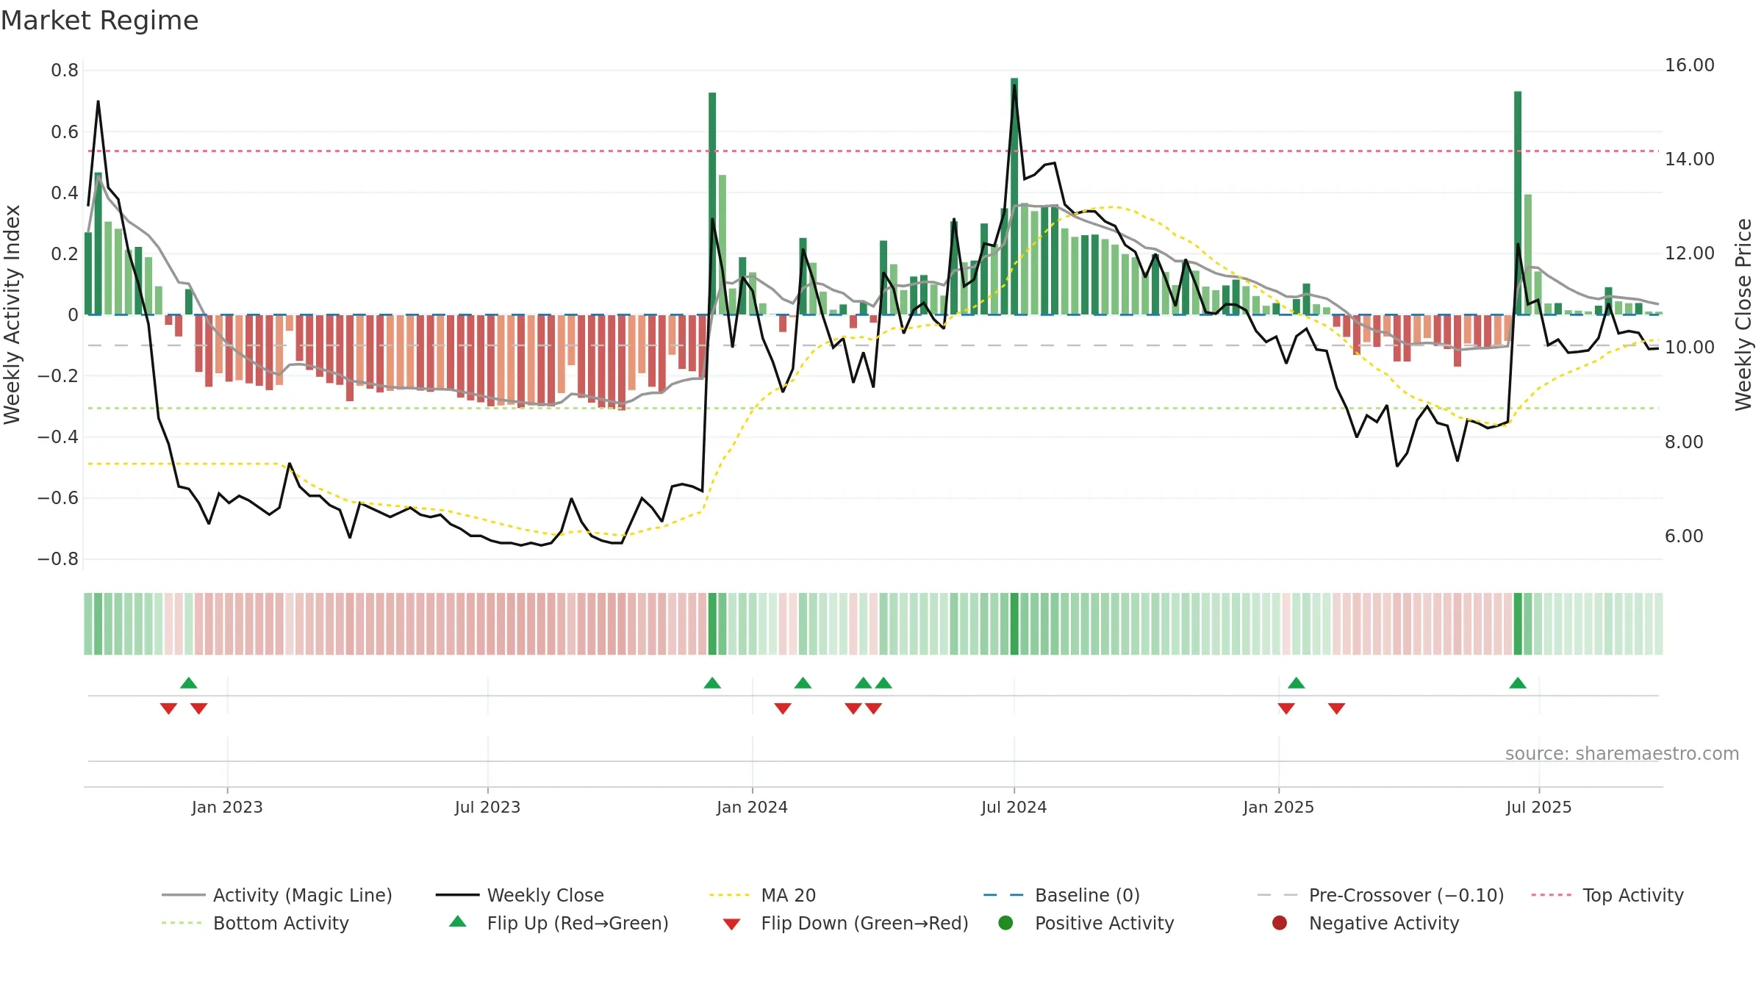1764x992 pixels.
Task: Click the Weekly Activity Index axis label
Action: coord(12,315)
